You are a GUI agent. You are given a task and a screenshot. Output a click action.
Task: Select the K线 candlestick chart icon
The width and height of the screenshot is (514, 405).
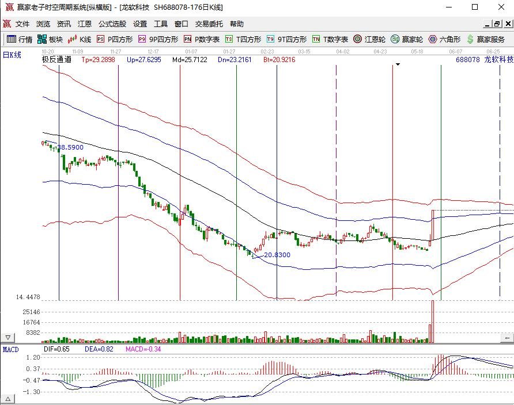point(80,39)
